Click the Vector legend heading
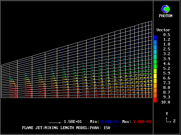Screen dimensions: 181x135 (163, 30)
